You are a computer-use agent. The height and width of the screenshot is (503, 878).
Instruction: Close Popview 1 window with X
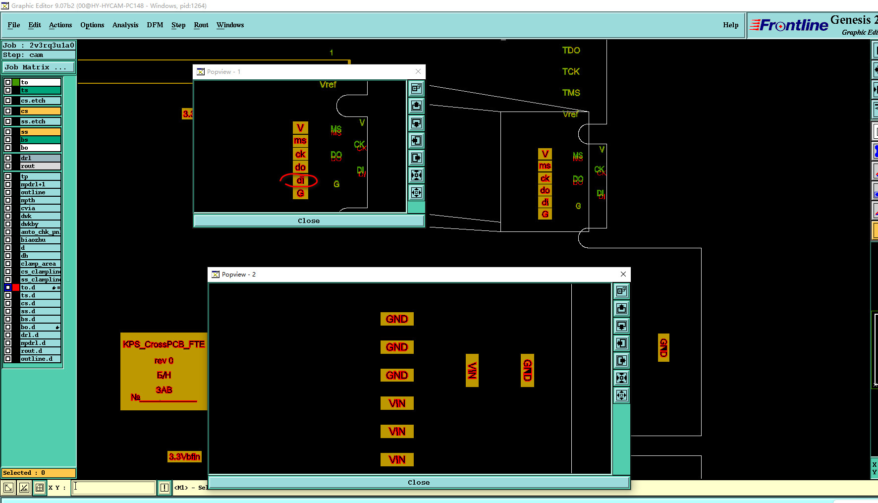[x=418, y=71]
